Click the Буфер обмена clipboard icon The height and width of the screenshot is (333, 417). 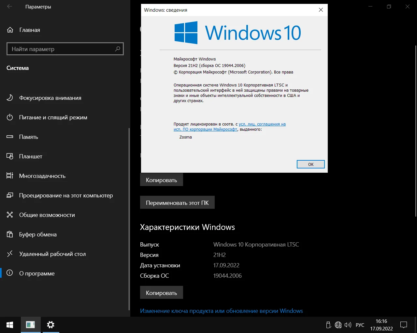10,234
